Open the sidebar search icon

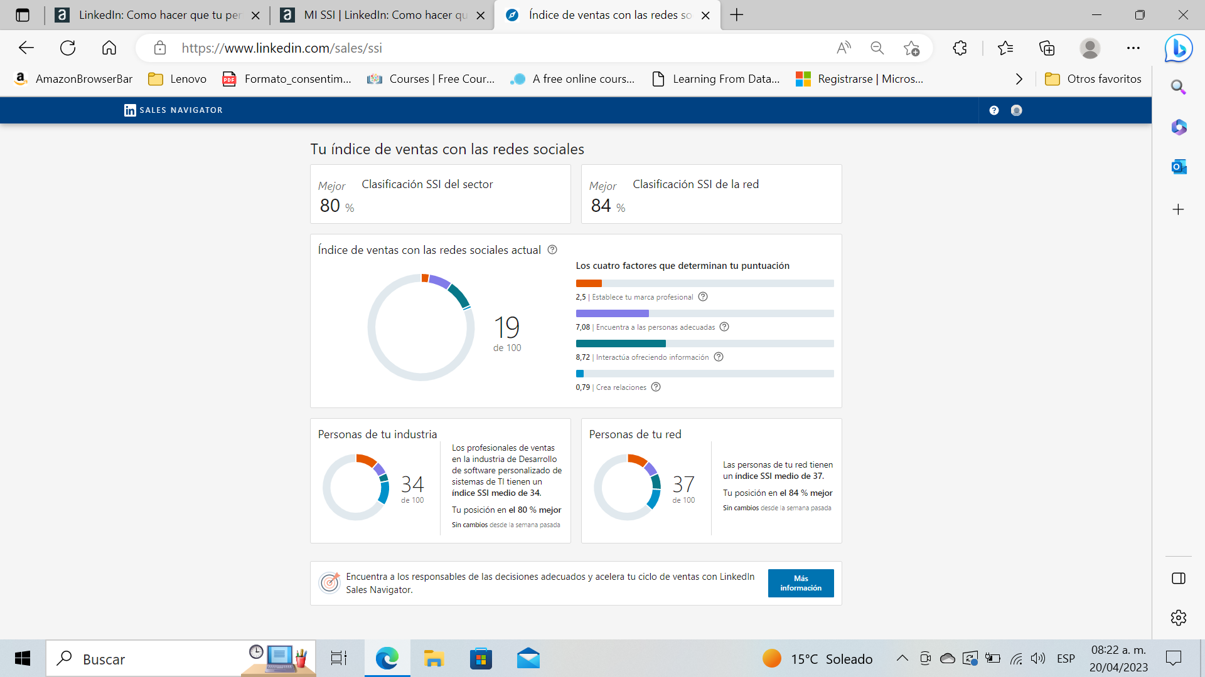pyautogui.click(x=1179, y=87)
